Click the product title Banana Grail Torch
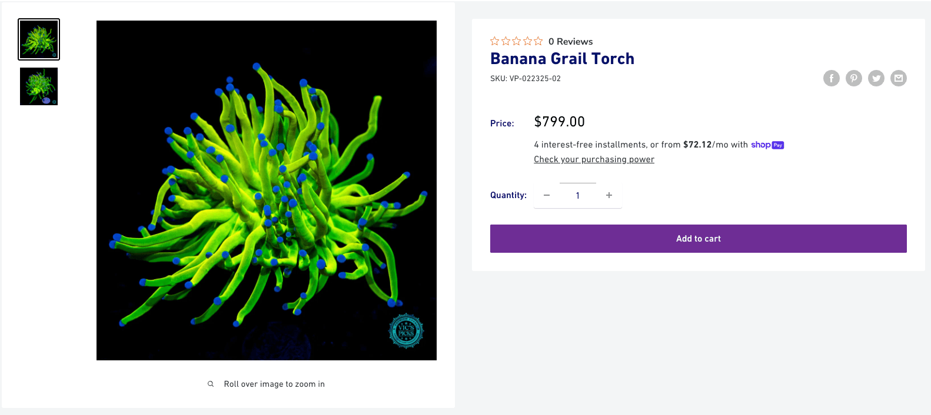Image resolution: width=931 pixels, height=415 pixels. (x=562, y=59)
